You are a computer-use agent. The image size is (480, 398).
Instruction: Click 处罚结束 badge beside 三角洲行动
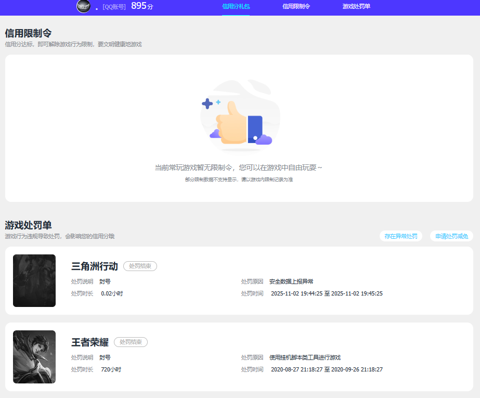140,266
